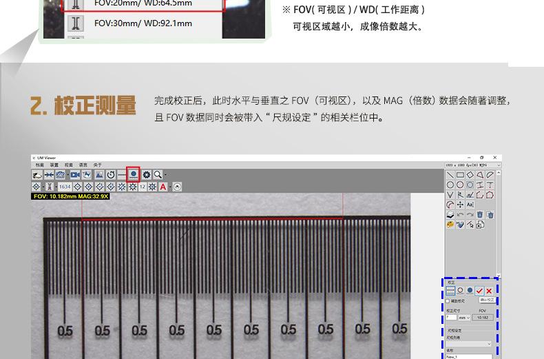Click the red letter A text icon

click(x=163, y=187)
